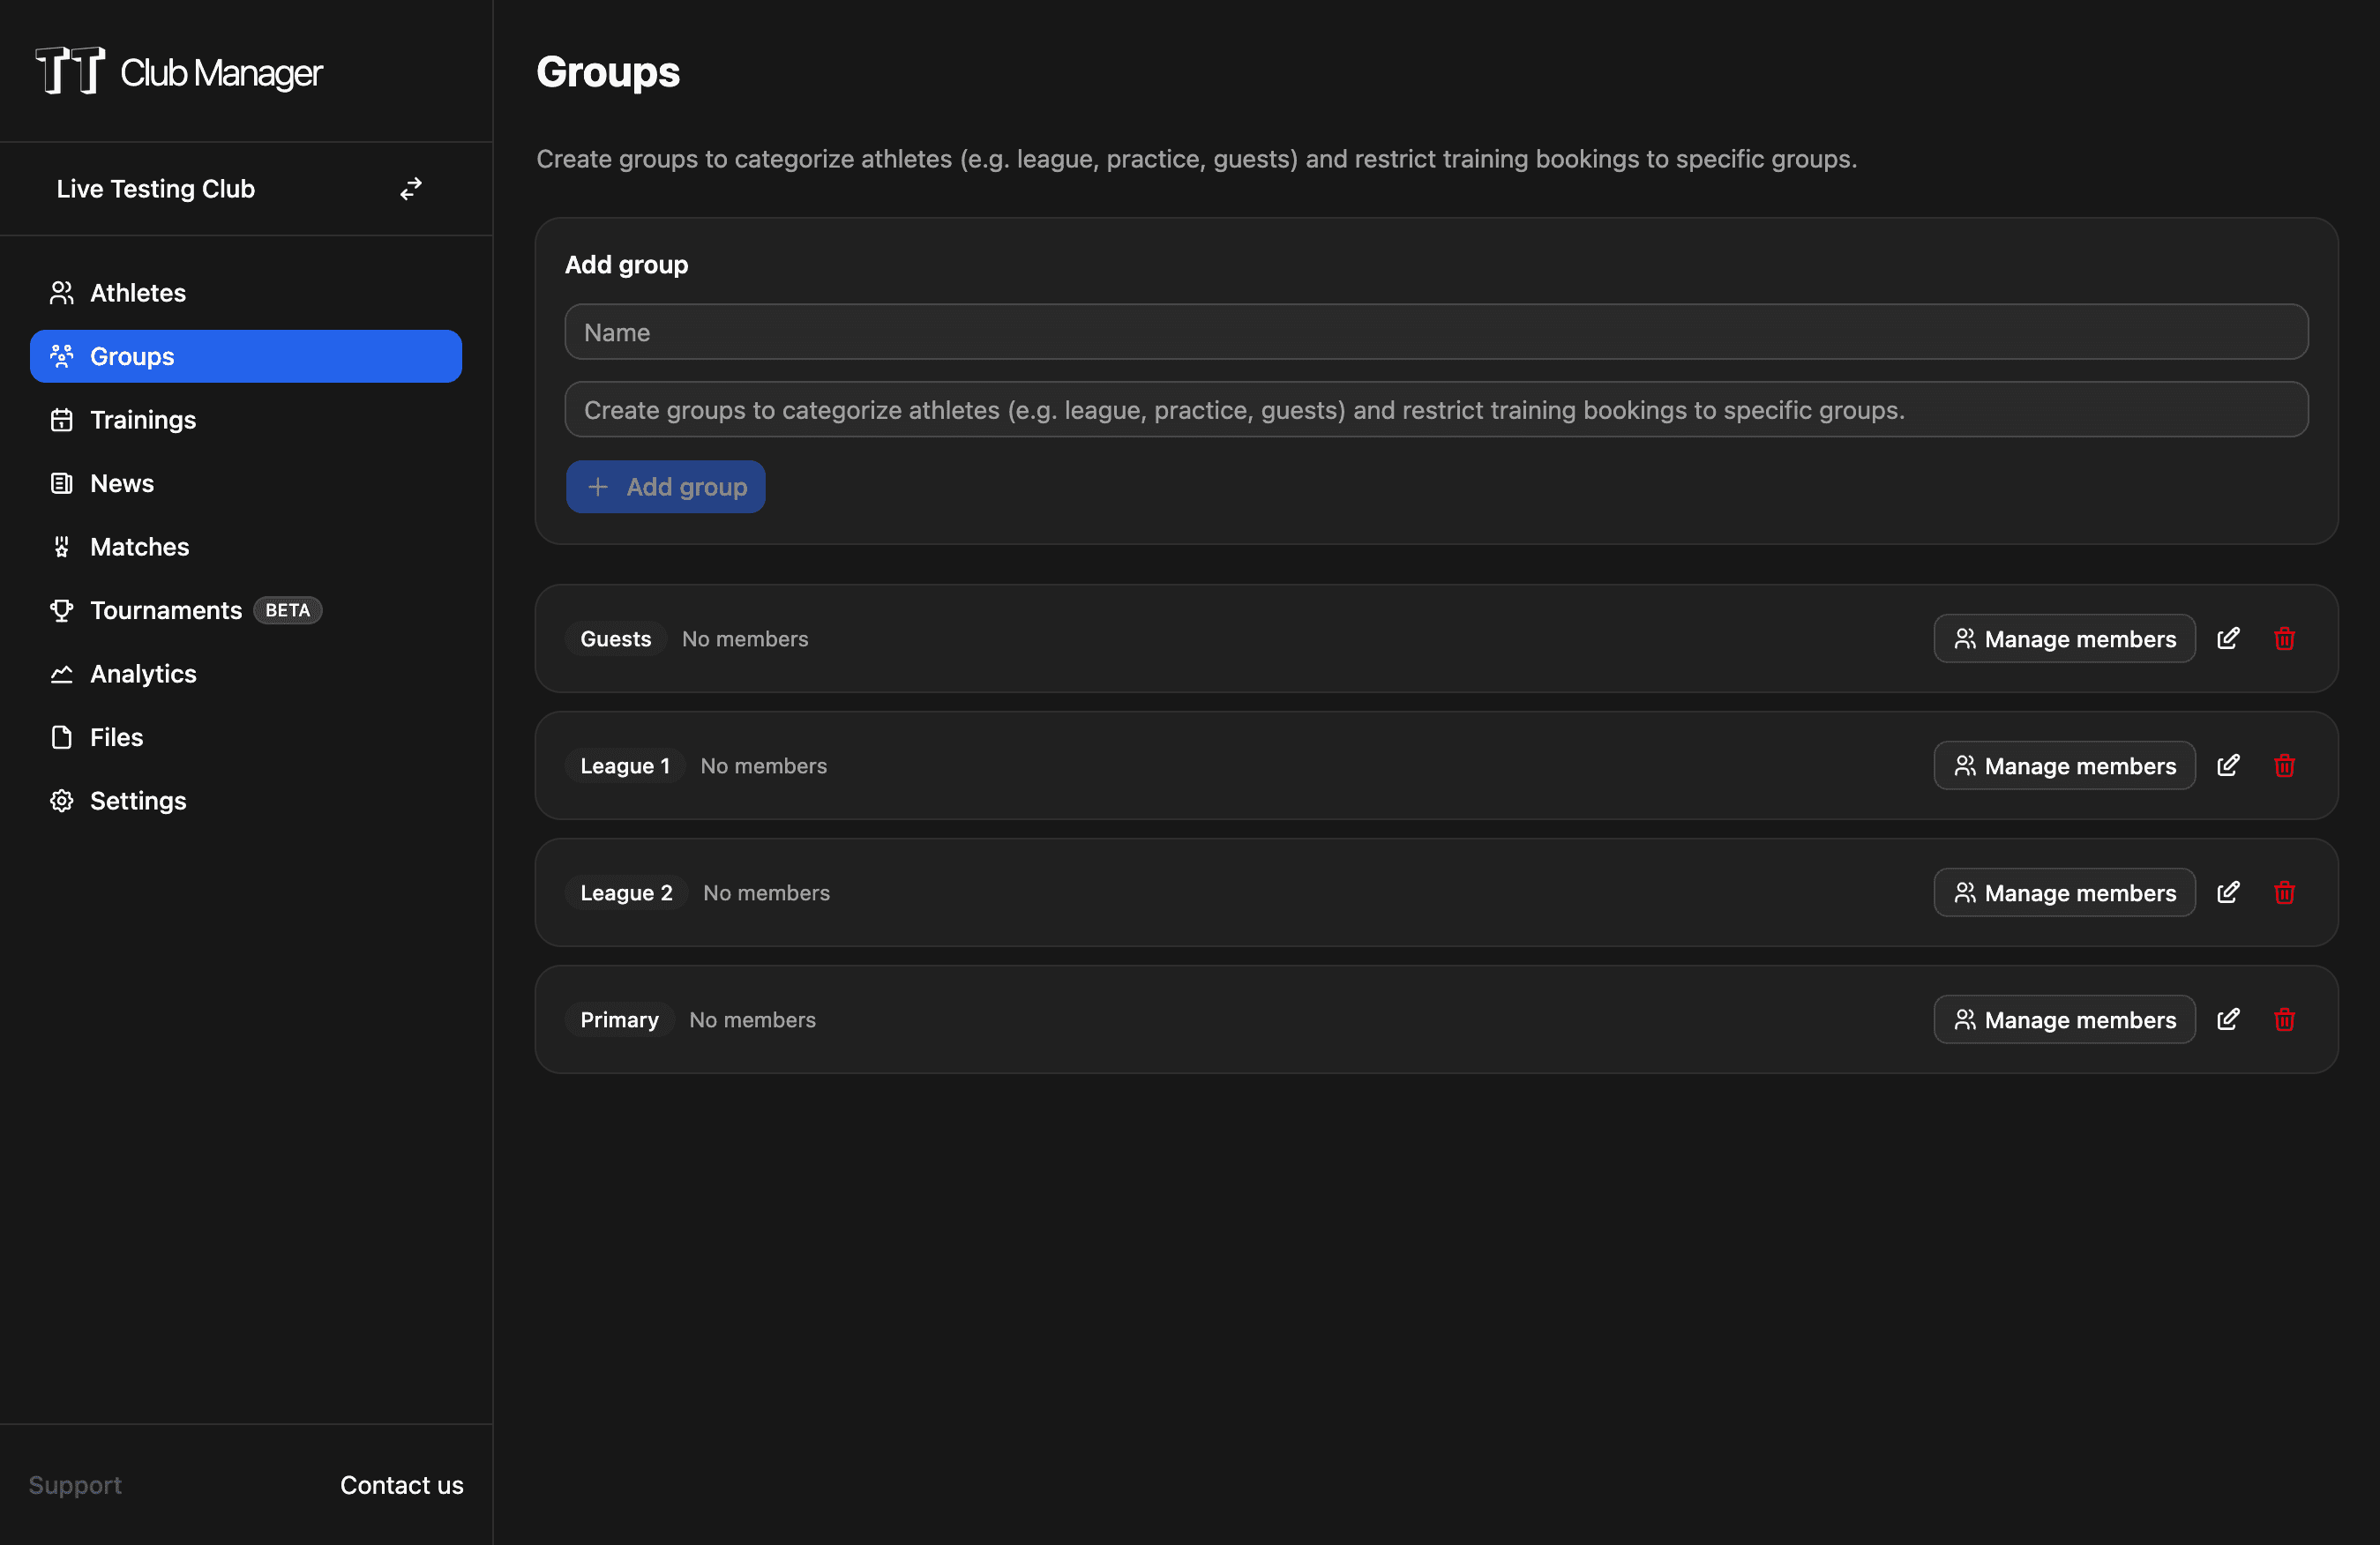
Task: Click the TT Club Manager logo
Action: tap(179, 71)
